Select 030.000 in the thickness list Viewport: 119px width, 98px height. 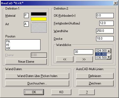(101, 54)
